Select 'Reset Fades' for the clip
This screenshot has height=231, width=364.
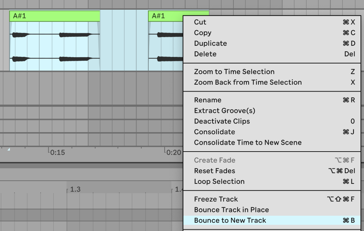(214, 171)
